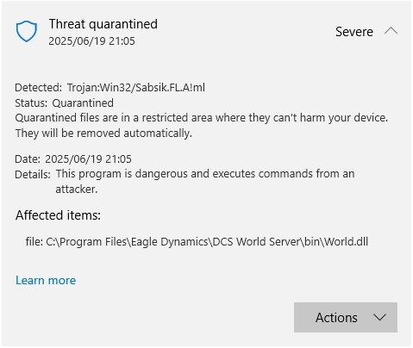Click the Severe severity label

pyautogui.click(x=354, y=32)
